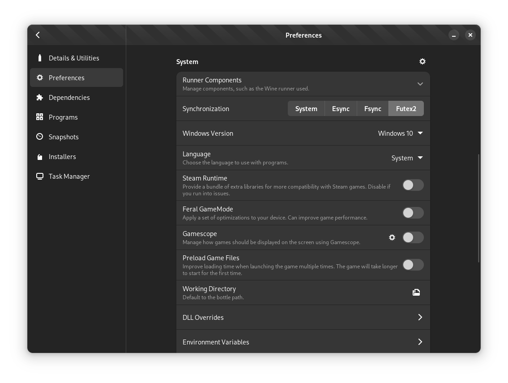
Task: Select Esync synchronization
Action: [x=341, y=108]
